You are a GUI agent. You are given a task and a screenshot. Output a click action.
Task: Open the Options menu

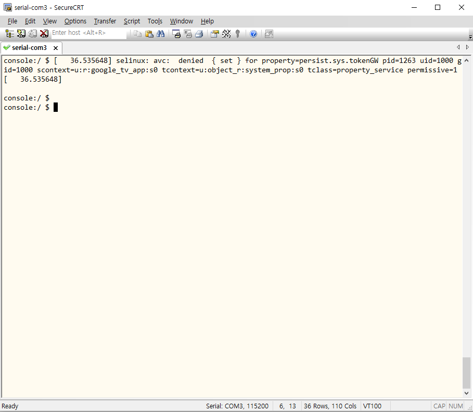click(75, 21)
